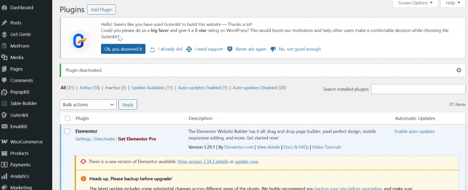Click the Add Plugin button
Image resolution: width=468 pixels, height=190 pixels.
(101, 9)
